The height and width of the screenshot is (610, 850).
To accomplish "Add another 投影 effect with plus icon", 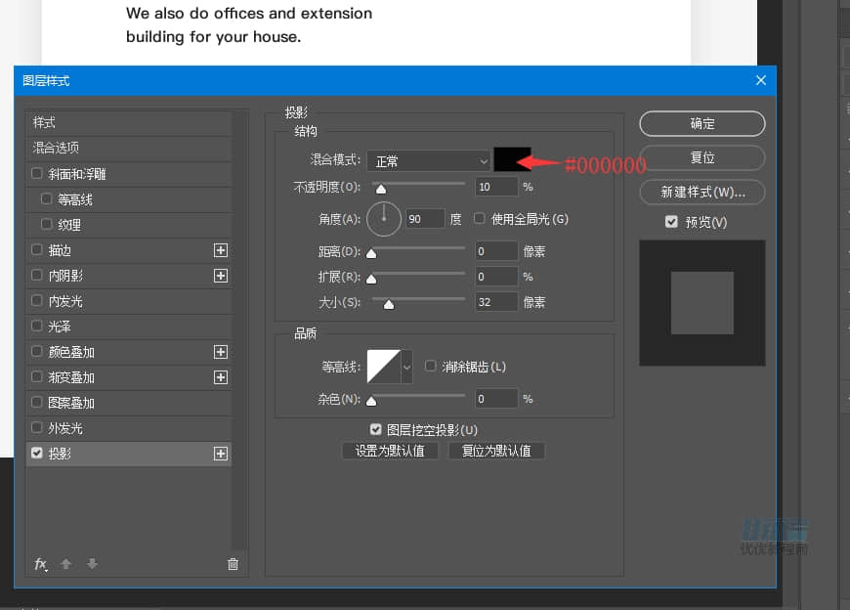I will [x=221, y=454].
